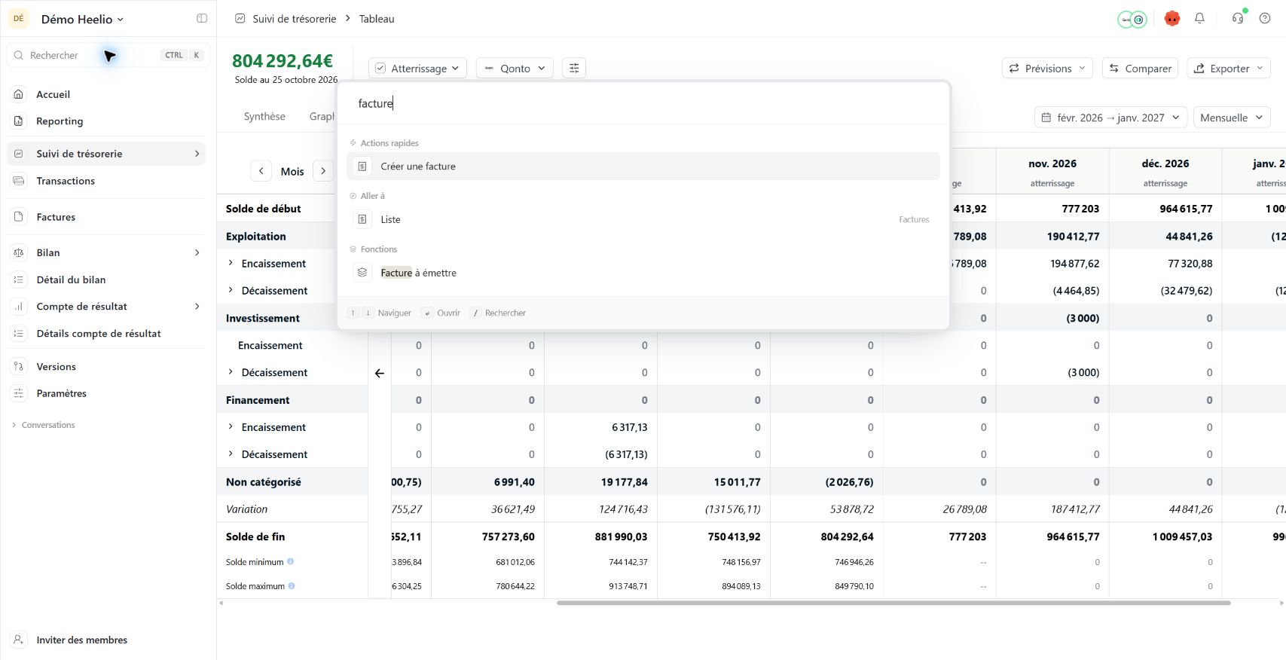This screenshot has height=660, width=1286.
Task: Open the help question mark icon
Action: (1265, 19)
